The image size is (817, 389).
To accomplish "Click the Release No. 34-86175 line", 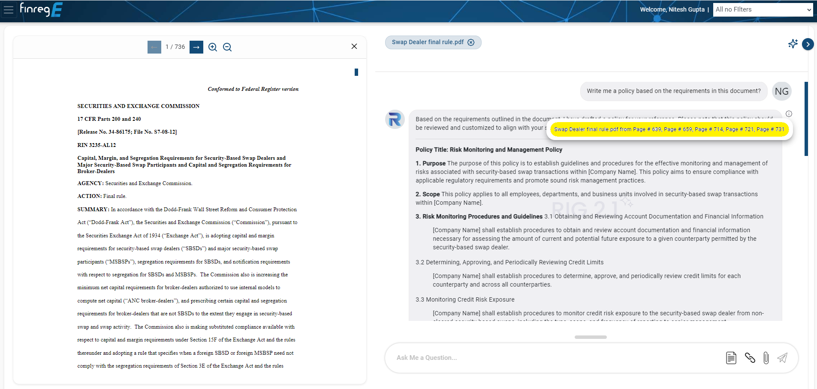I will tap(127, 132).
